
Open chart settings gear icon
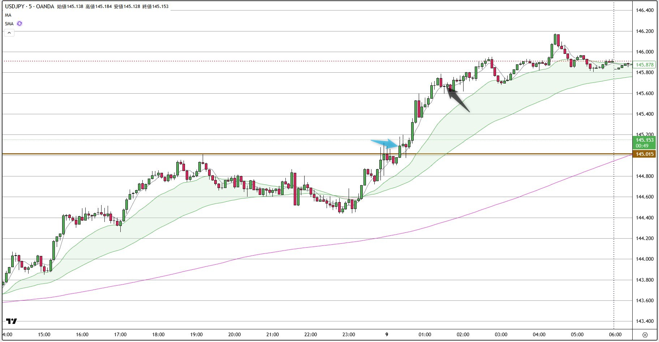[645, 335]
